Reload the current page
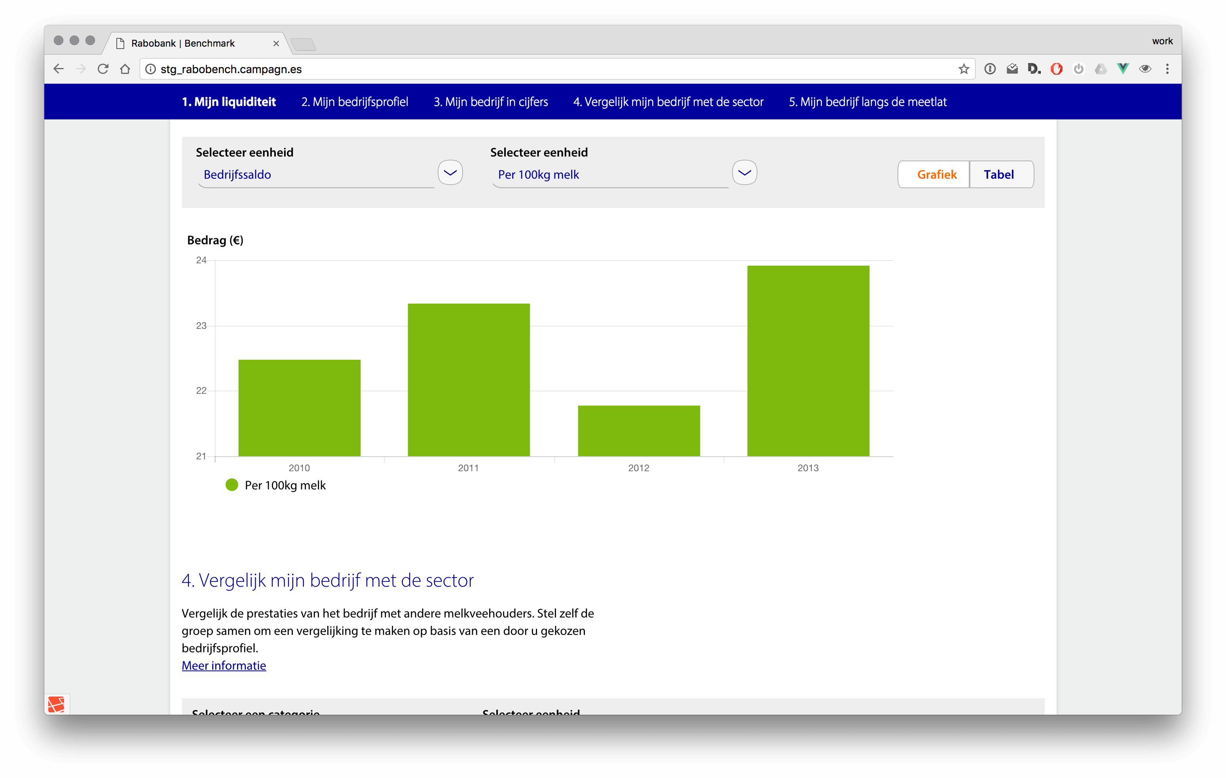Viewport: 1226px width, 778px height. (103, 69)
